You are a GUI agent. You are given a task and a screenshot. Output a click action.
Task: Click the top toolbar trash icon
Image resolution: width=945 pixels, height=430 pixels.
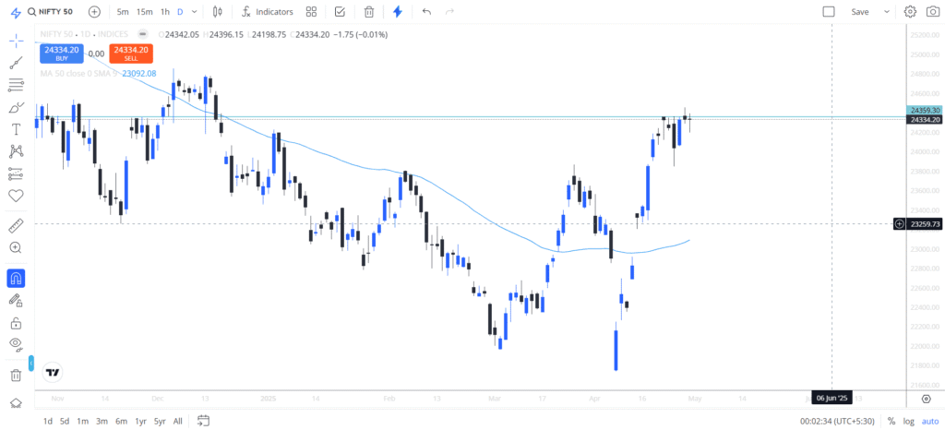pos(369,11)
